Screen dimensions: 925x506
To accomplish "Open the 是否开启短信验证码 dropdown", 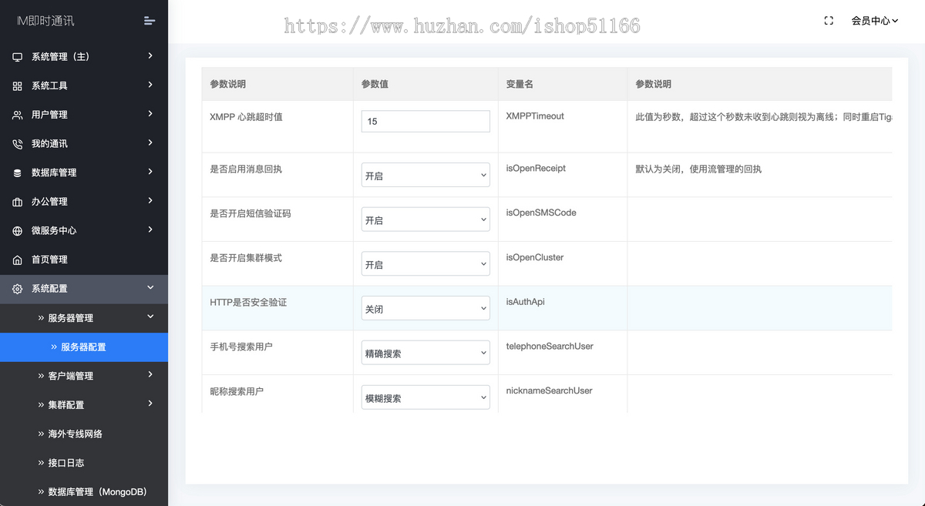I will [425, 219].
